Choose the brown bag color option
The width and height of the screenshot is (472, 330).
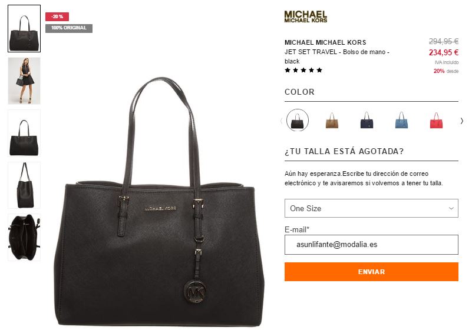(332, 120)
